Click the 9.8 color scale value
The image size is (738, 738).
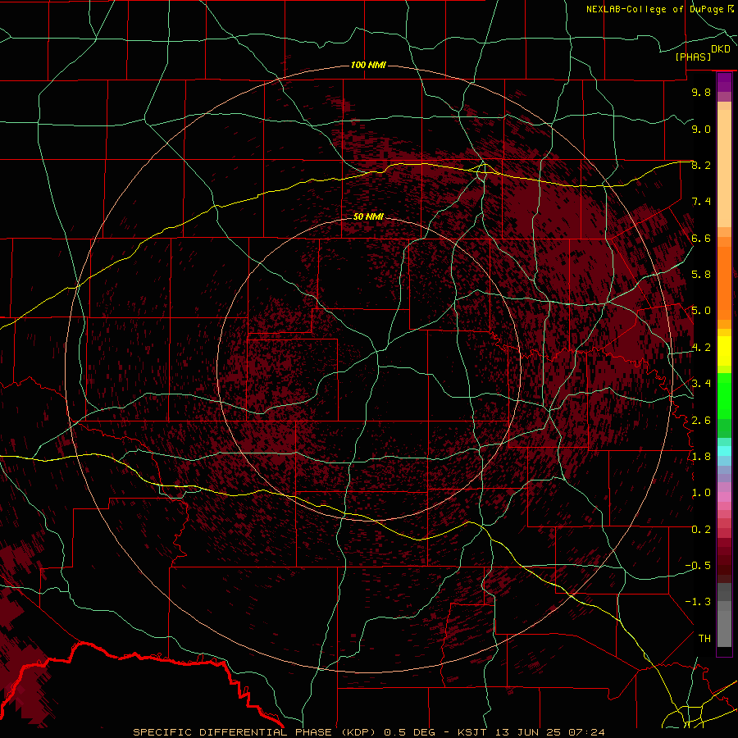pos(701,92)
